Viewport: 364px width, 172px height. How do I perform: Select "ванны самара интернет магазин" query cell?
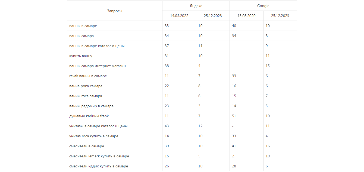point(97,66)
